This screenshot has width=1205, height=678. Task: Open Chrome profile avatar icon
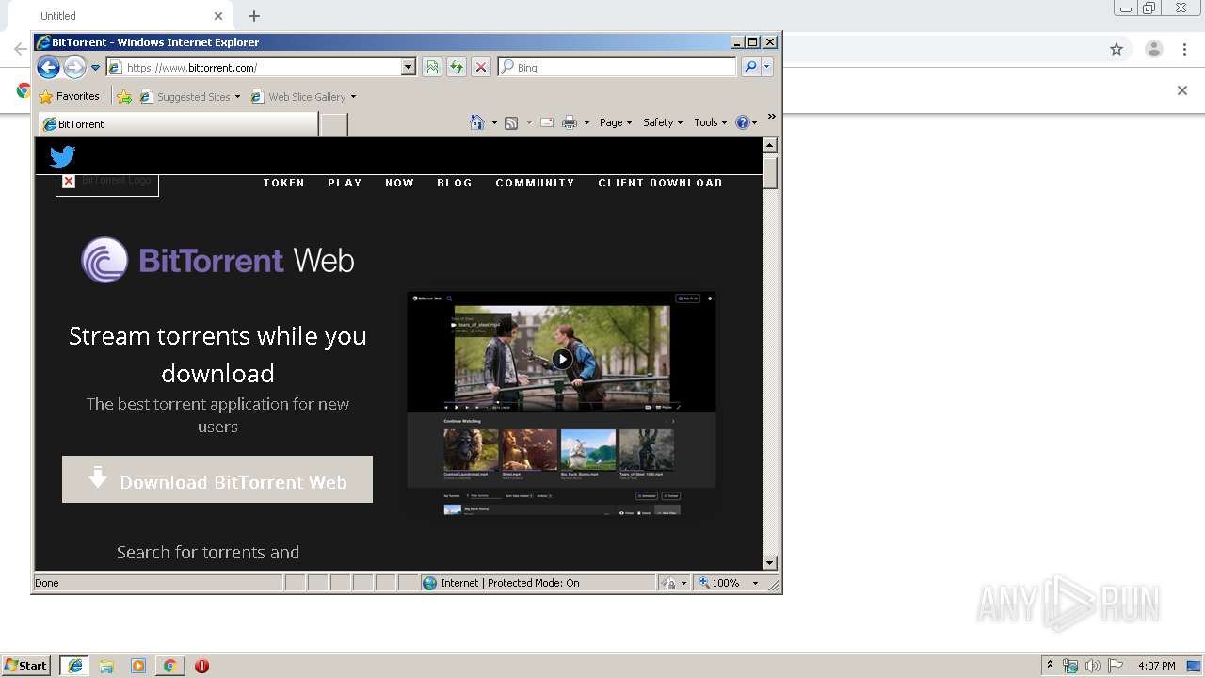[1154, 49]
